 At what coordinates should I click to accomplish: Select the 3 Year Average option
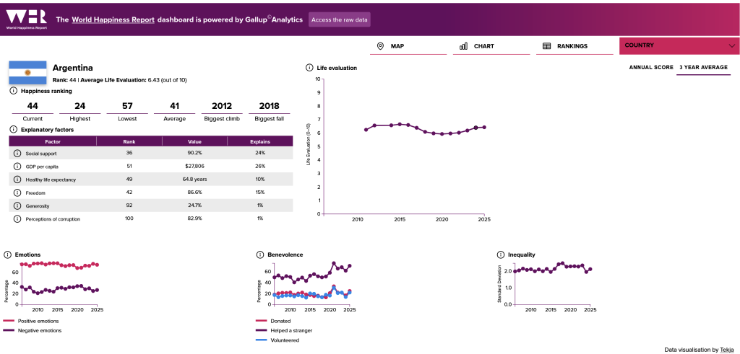coord(703,67)
